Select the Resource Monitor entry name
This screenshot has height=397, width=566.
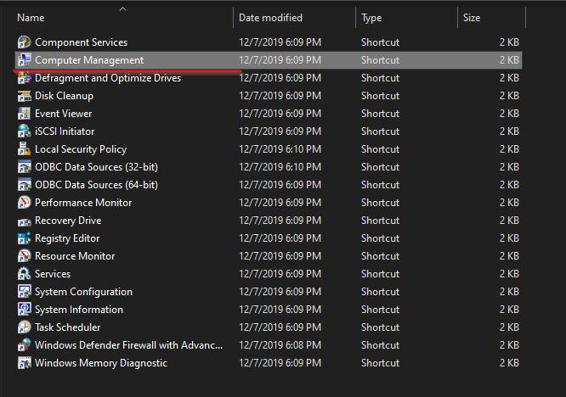click(75, 256)
